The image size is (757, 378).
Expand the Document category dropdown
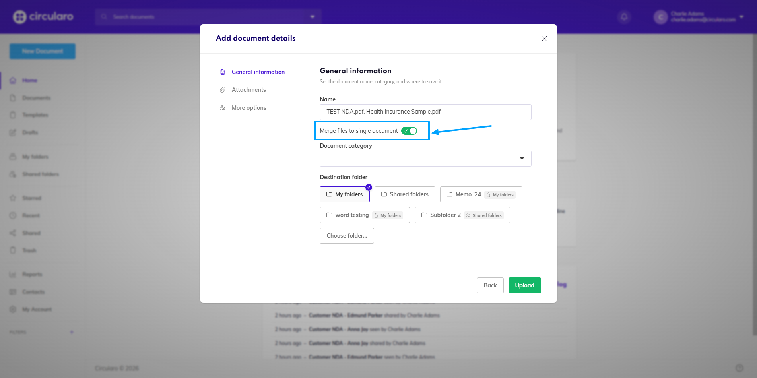click(425, 159)
